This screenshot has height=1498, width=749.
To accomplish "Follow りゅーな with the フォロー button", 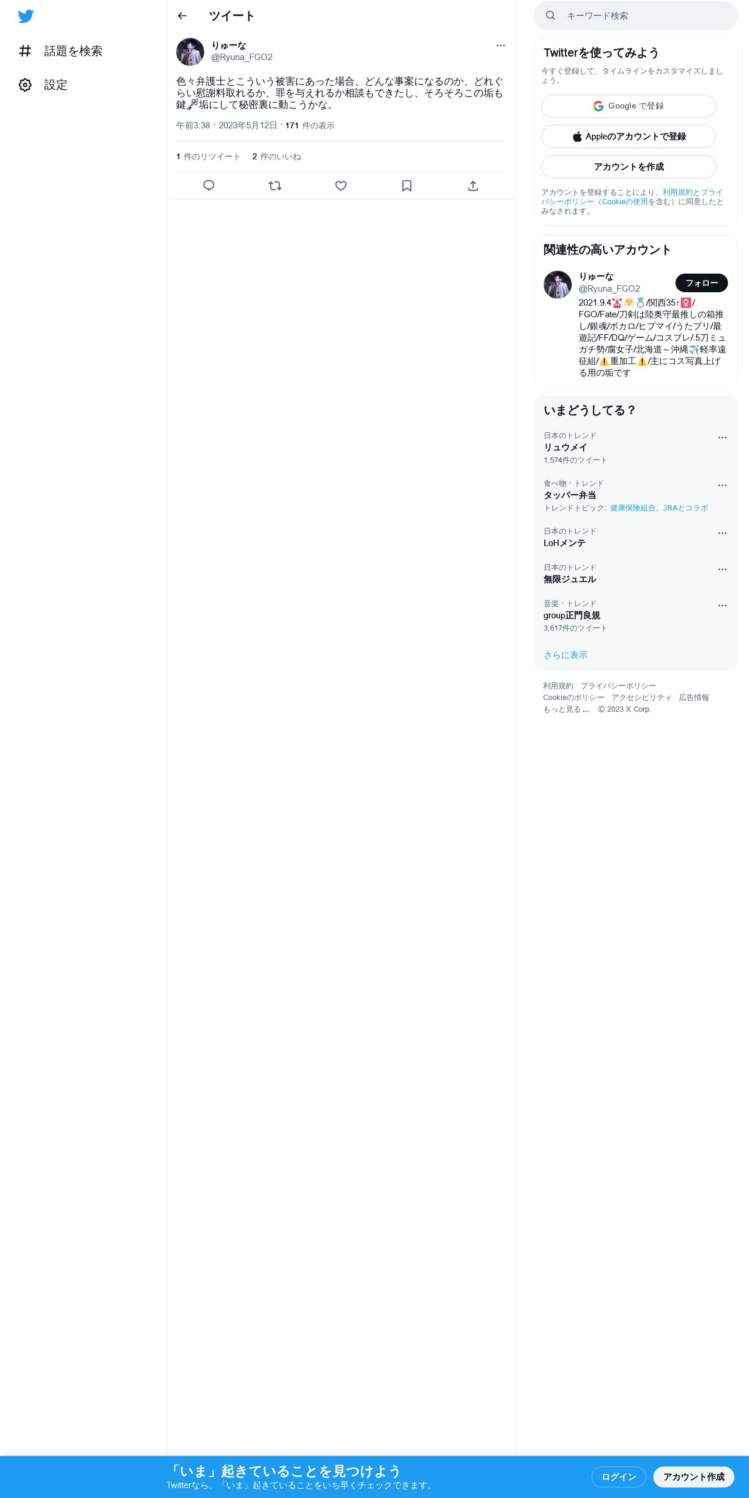I will coord(702,283).
